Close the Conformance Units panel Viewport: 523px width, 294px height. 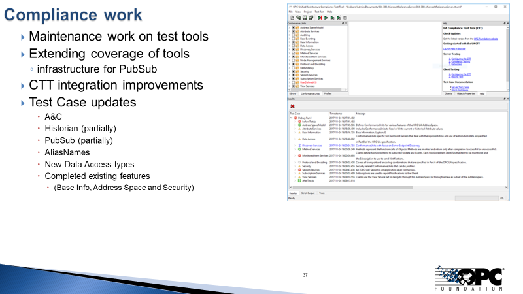(346, 24)
